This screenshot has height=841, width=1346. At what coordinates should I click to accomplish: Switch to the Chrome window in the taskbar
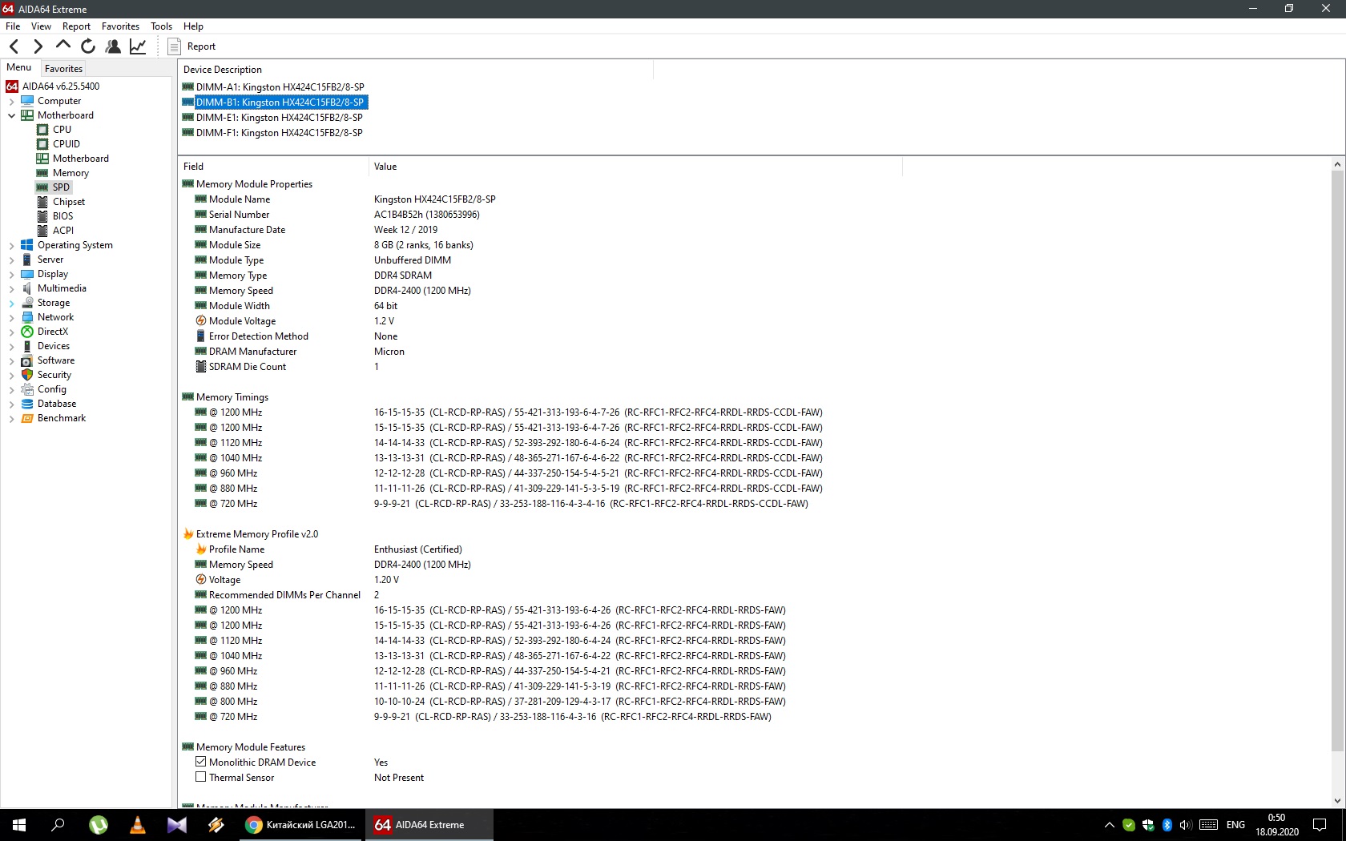[301, 825]
